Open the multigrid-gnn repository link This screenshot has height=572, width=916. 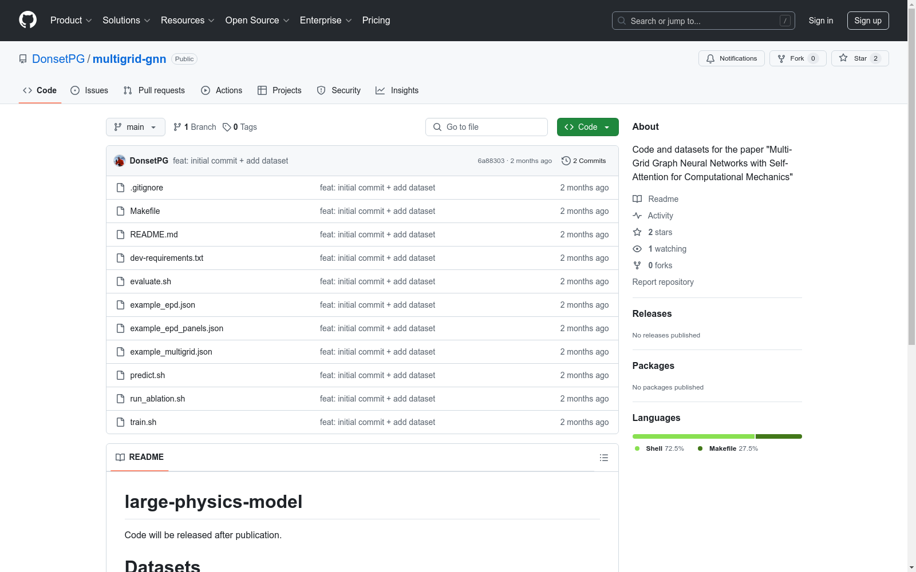[x=129, y=59]
